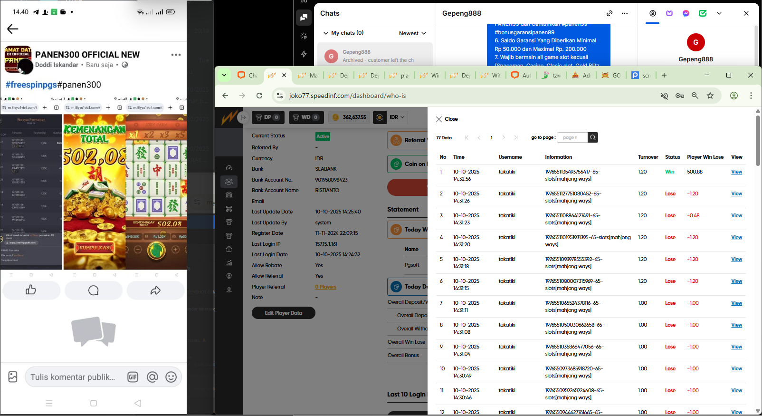The width and height of the screenshot is (762, 416).
Task: Open the bank sidebar icon
Action: point(229,195)
